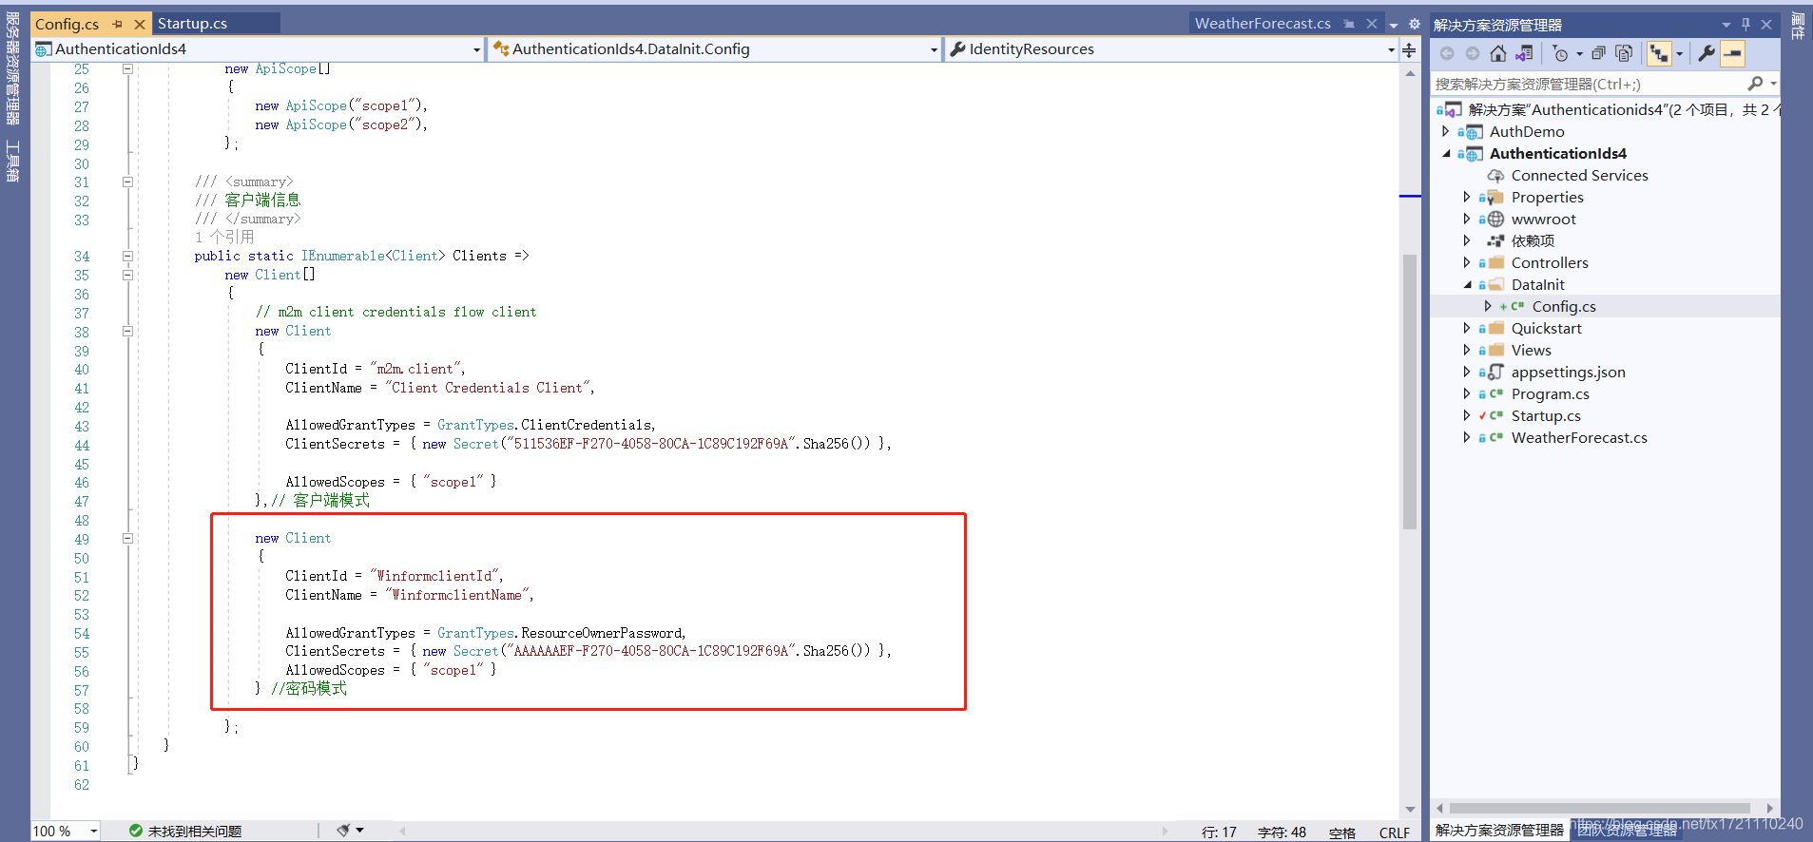Open 团队资源管理器 bottom tab
The height and width of the screenshot is (842, 1813).
pyautogui.click(x=1627, y=830)
